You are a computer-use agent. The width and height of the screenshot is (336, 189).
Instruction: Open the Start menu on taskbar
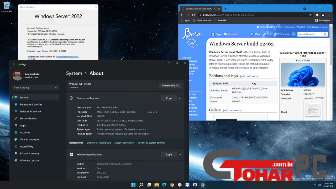[133, 185]
